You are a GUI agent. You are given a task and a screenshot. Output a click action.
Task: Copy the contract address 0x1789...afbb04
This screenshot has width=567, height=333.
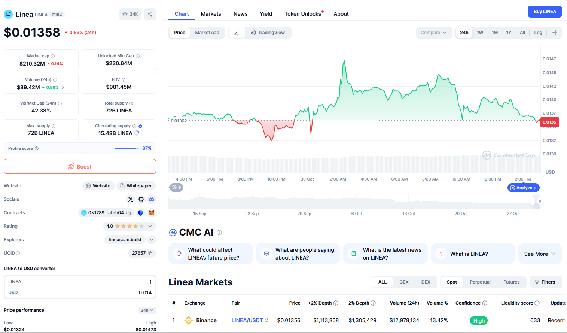128,213
